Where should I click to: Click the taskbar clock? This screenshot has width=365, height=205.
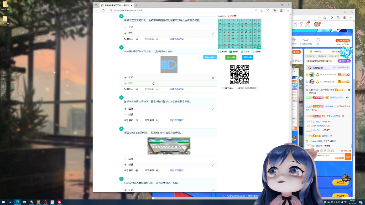(x=352, y=202)
